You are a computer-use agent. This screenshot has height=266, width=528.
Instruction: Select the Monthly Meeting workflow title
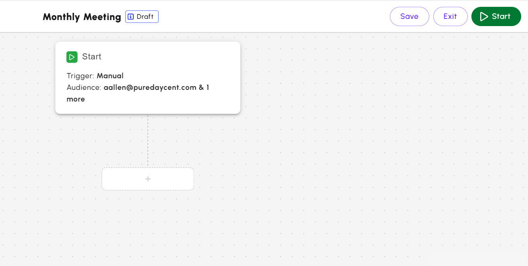[82, 17]
